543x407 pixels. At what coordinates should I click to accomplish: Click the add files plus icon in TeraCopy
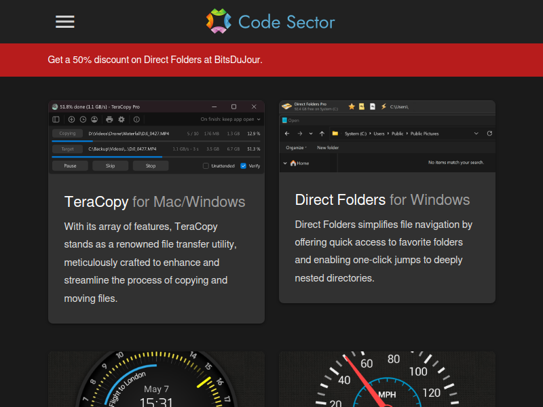pos(71,119)
